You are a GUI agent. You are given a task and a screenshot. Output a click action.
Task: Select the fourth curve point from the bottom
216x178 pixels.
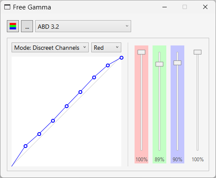[x=67, y=106]
